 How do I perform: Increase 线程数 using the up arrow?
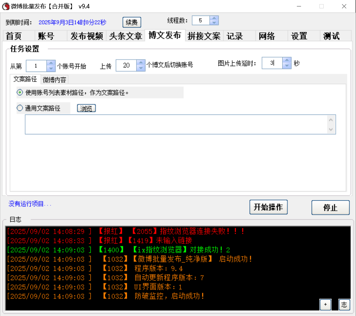coord(214,18)
